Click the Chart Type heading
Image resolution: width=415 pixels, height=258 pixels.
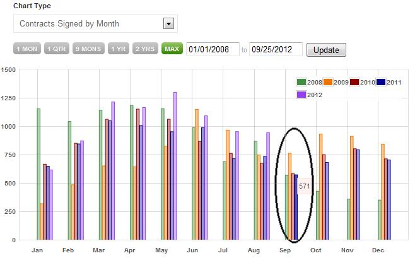click(x=32, y=6)
